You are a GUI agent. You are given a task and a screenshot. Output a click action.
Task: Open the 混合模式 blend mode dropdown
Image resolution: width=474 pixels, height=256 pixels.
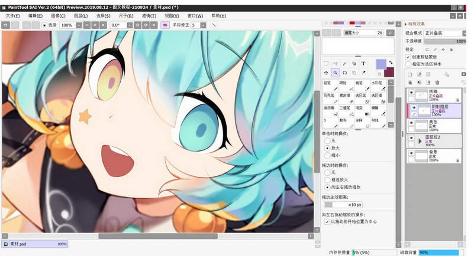(x=465, y=33)
